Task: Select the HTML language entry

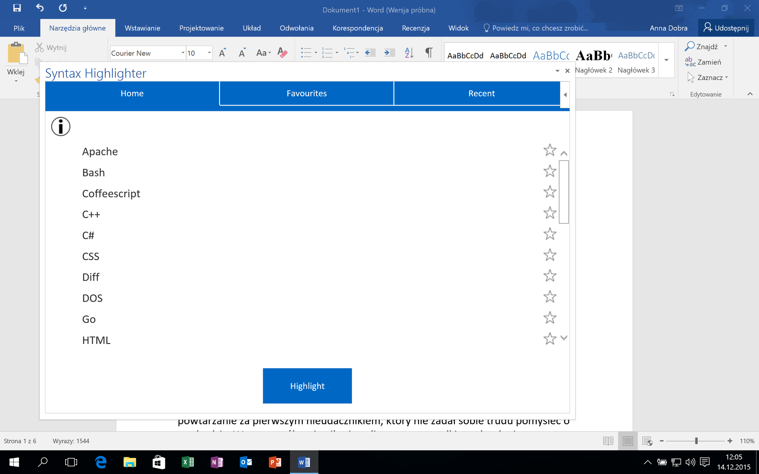Action: (96, 340)
